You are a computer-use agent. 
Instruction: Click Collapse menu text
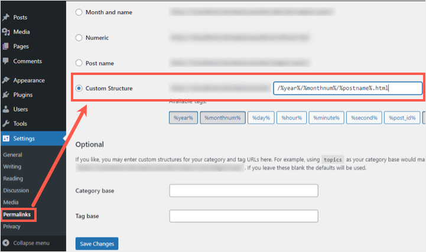(31, 243)
